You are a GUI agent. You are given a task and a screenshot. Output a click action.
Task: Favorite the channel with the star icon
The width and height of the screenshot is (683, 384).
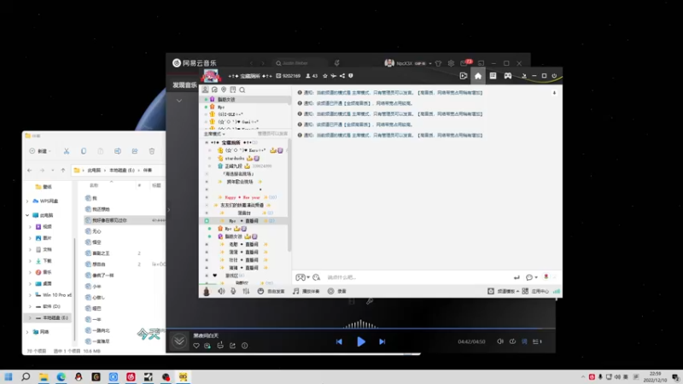[x=325, y=76]
